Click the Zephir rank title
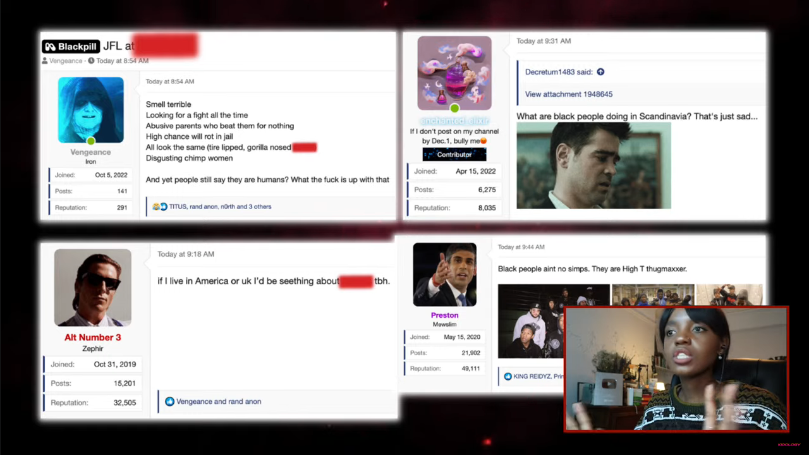The image size is (809, 455). coord(93,349)
